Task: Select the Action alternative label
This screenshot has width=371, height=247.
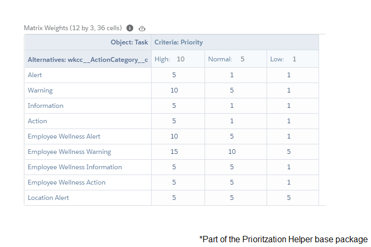Action: click(38, 121)
